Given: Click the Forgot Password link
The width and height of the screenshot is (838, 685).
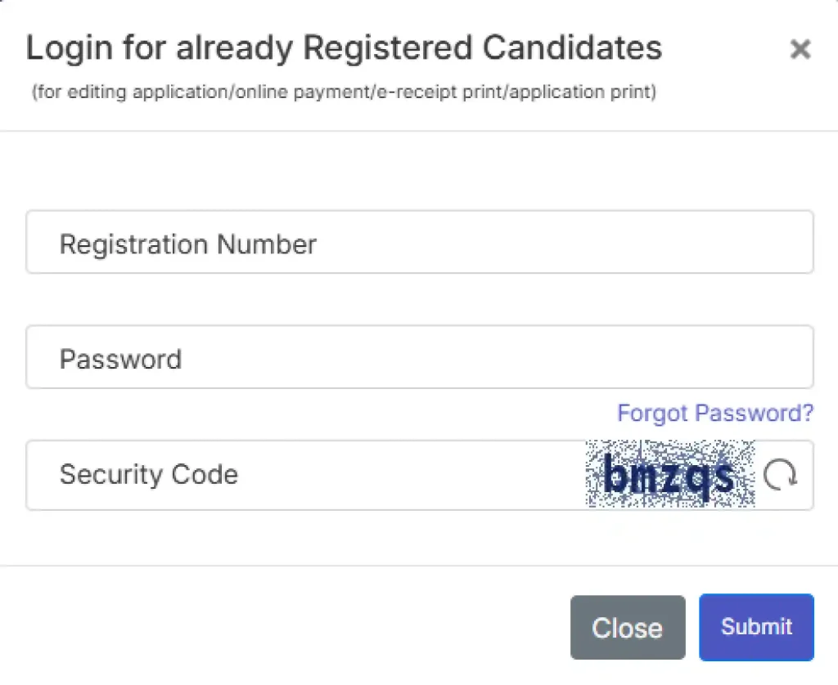Looking at the screenshot, I should tap(714, 413).
